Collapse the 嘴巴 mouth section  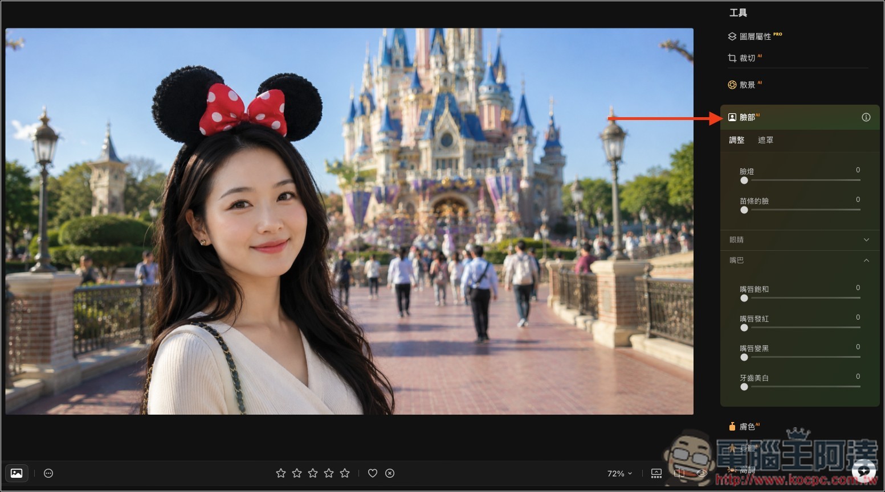[x=800, y=261]
